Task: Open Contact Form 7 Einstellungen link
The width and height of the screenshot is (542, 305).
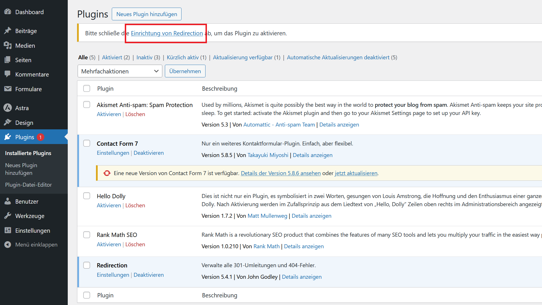Action: click(x=113, y=153)
